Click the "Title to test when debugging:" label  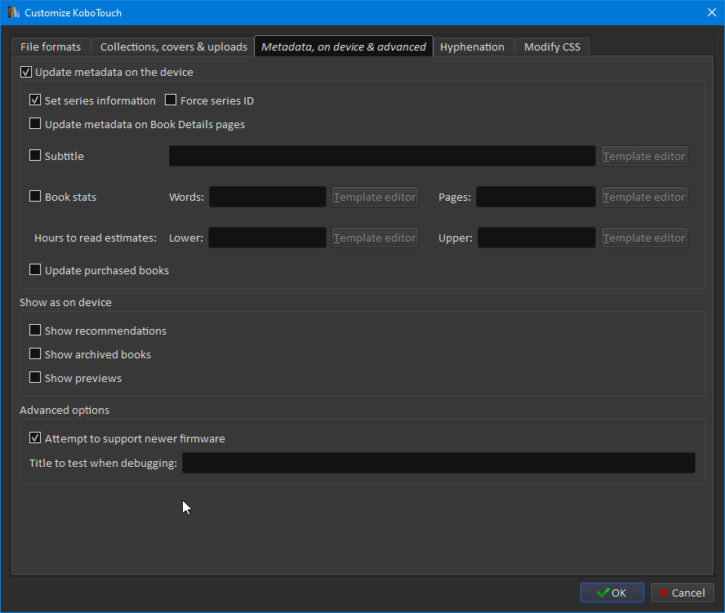103,463
